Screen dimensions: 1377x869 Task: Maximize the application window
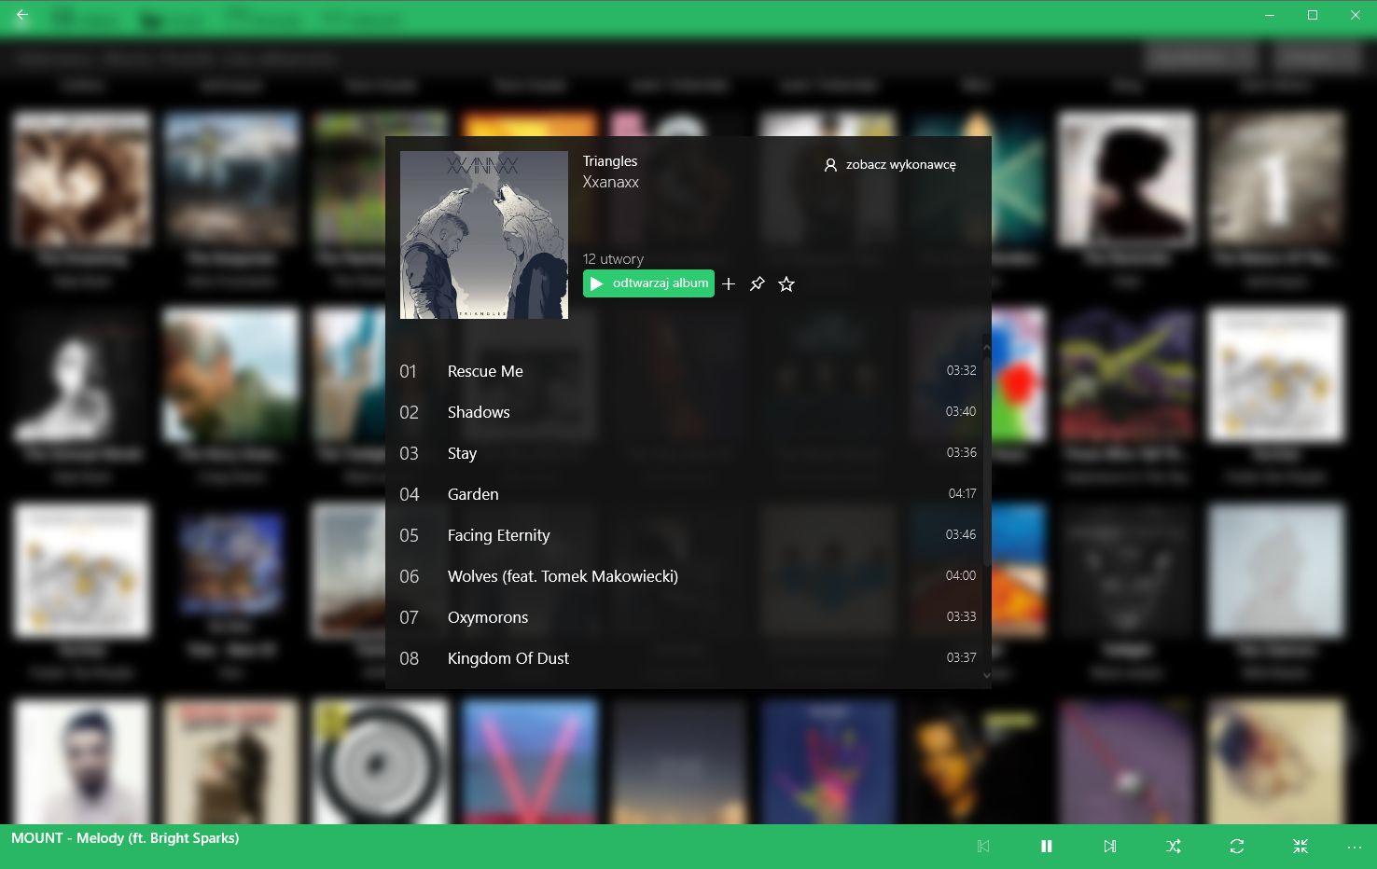pos(1313,16)
